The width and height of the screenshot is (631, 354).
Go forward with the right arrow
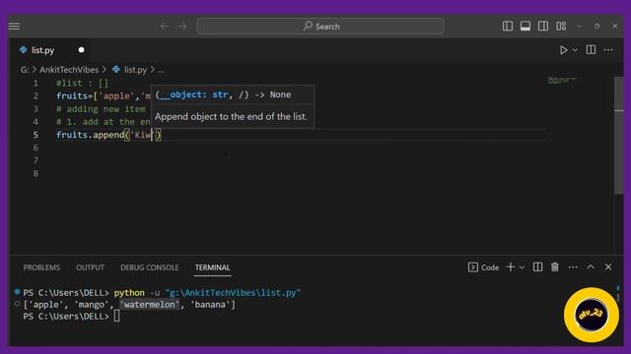pos(182,27)
